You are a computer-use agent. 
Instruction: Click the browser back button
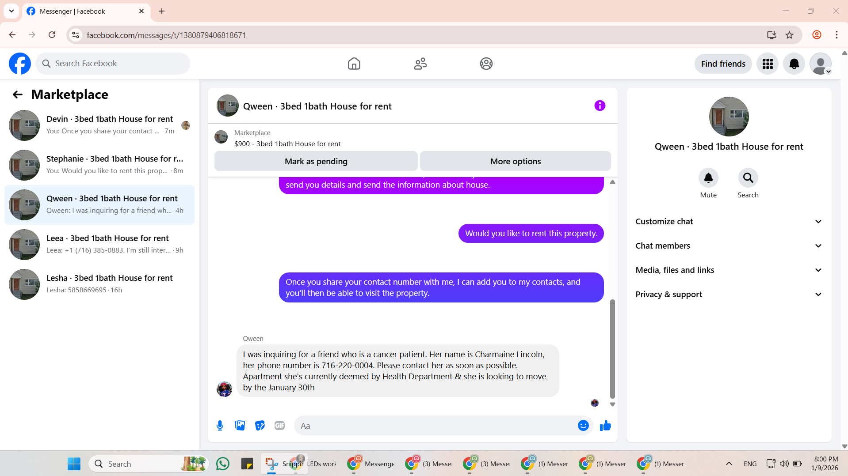pyautogui.click(x=12, y=35)
